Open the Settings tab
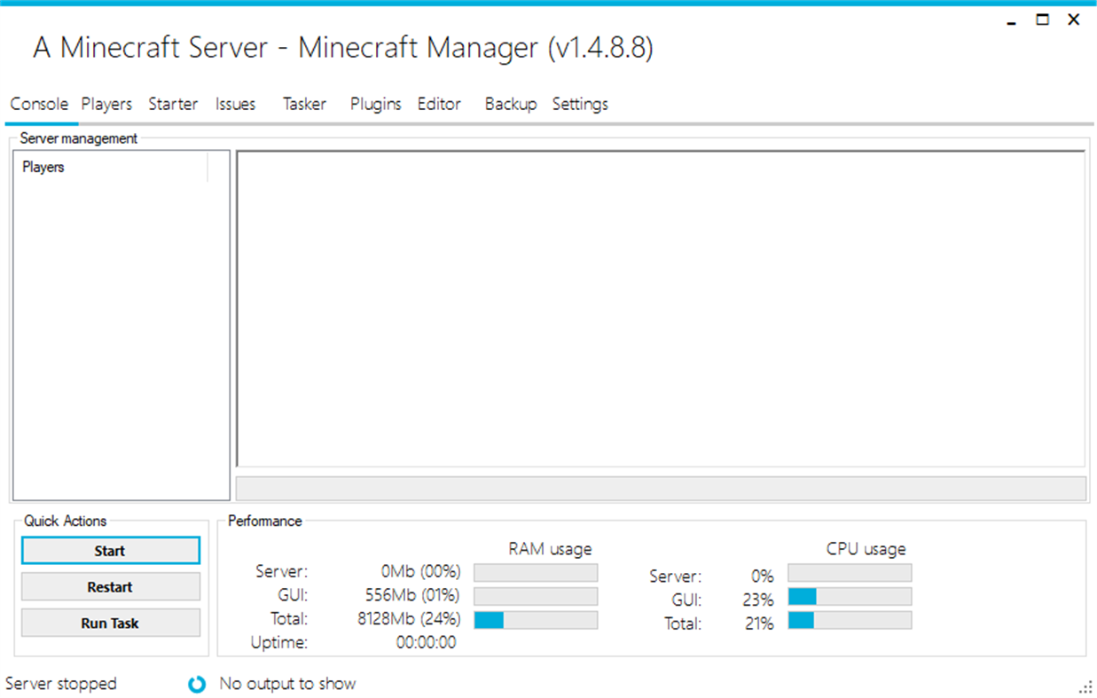The image size is (1097, 698). [579, 104]
